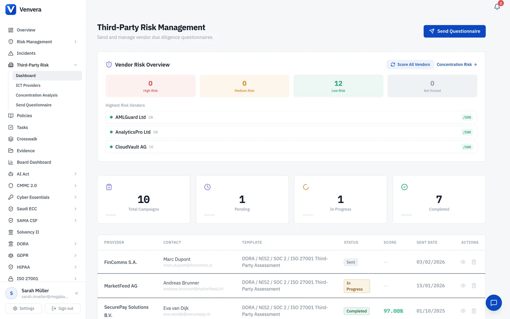This screenshot has width=510, height=319.
Task: Follow the Concentration Risk link
Action: click(x=457, y=65)
